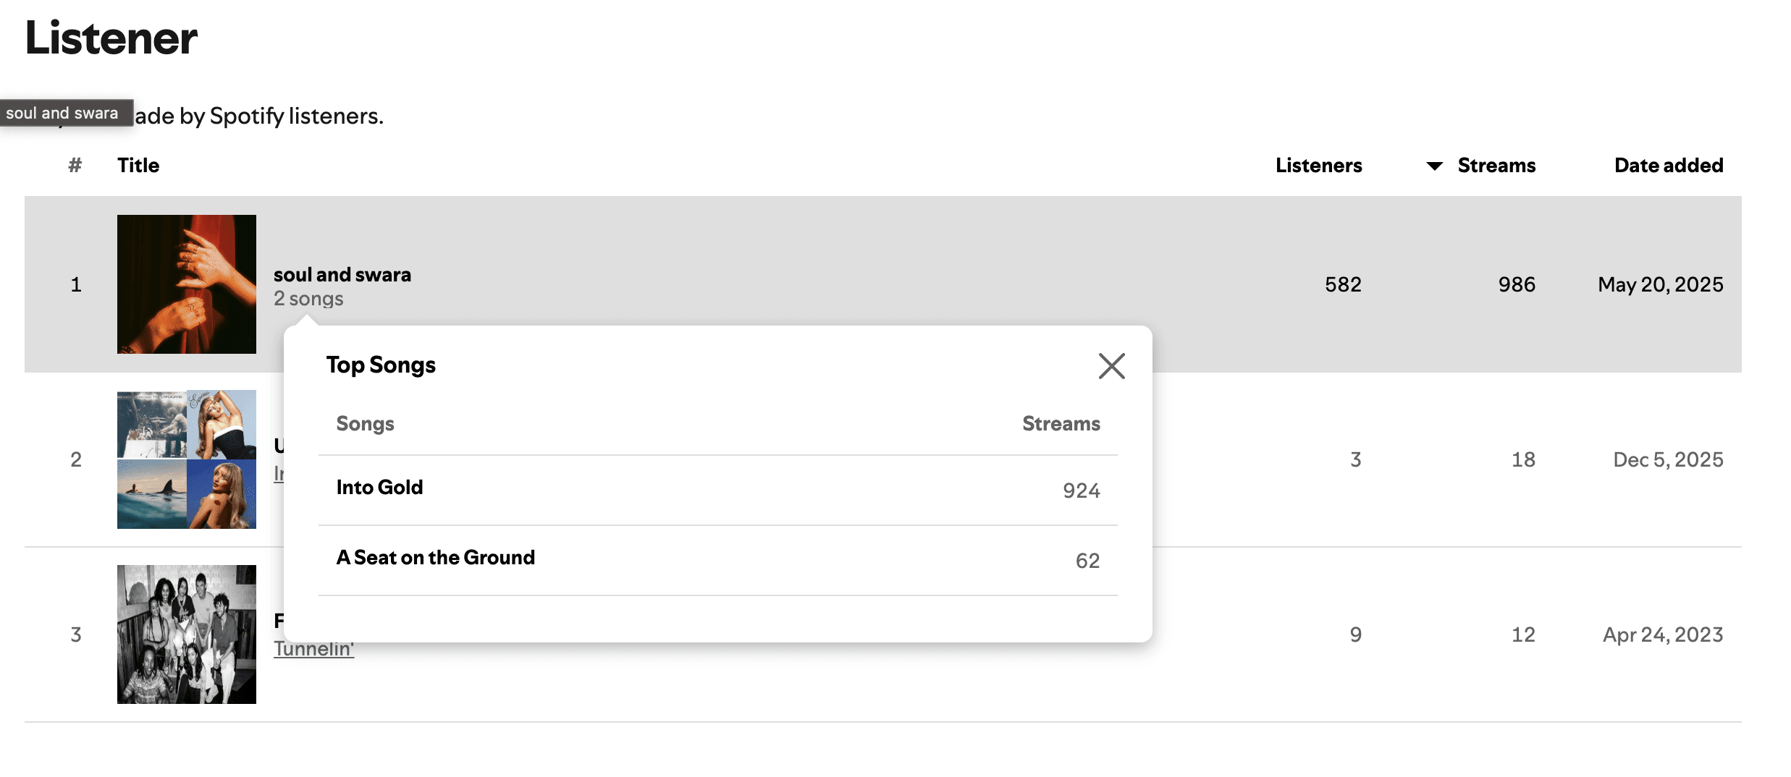Click the Title column header
Viewport: 1791px width, 777px height.
click(x=138, y=166)
